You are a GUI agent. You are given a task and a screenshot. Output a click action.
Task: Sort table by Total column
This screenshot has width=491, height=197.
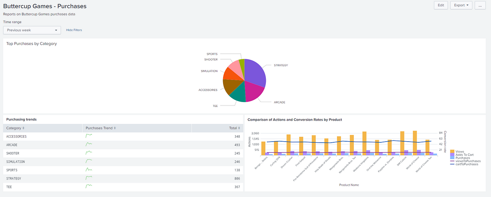[235, 128]
